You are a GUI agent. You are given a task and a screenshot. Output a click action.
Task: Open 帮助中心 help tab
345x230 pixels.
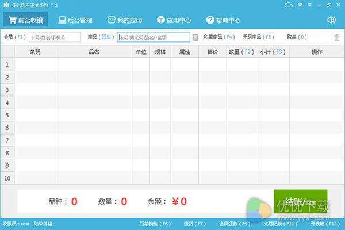pos(223,20)
